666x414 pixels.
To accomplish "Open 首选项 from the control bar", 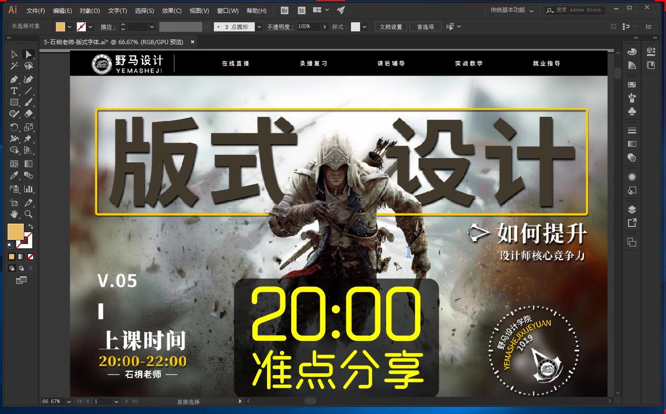I will 425,27.
